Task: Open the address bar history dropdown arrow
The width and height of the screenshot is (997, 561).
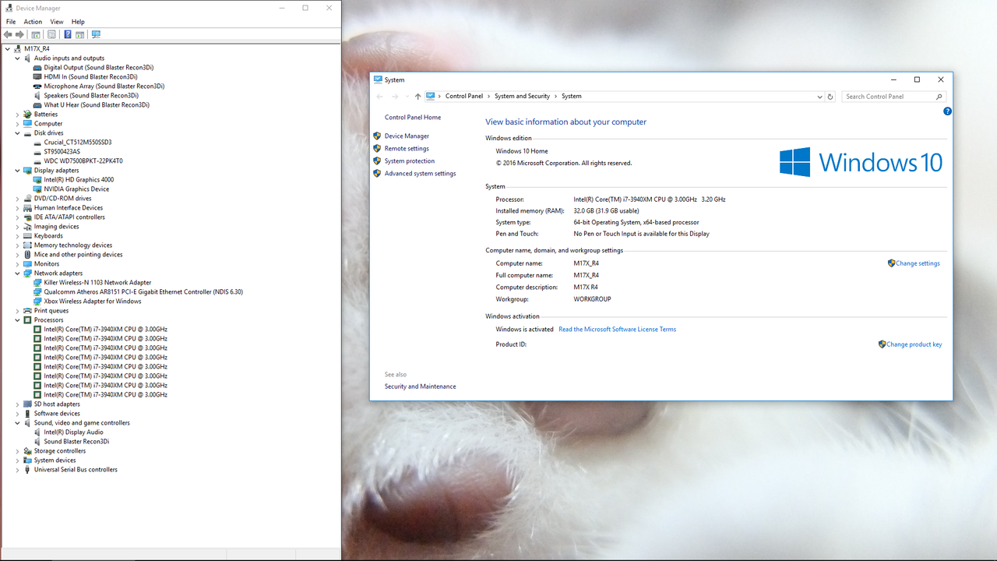Action: click(x=819, y=97)
